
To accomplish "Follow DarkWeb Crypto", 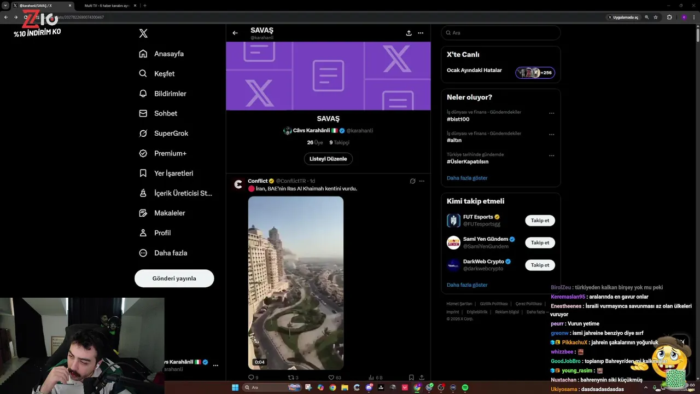I will click(540, 265).
